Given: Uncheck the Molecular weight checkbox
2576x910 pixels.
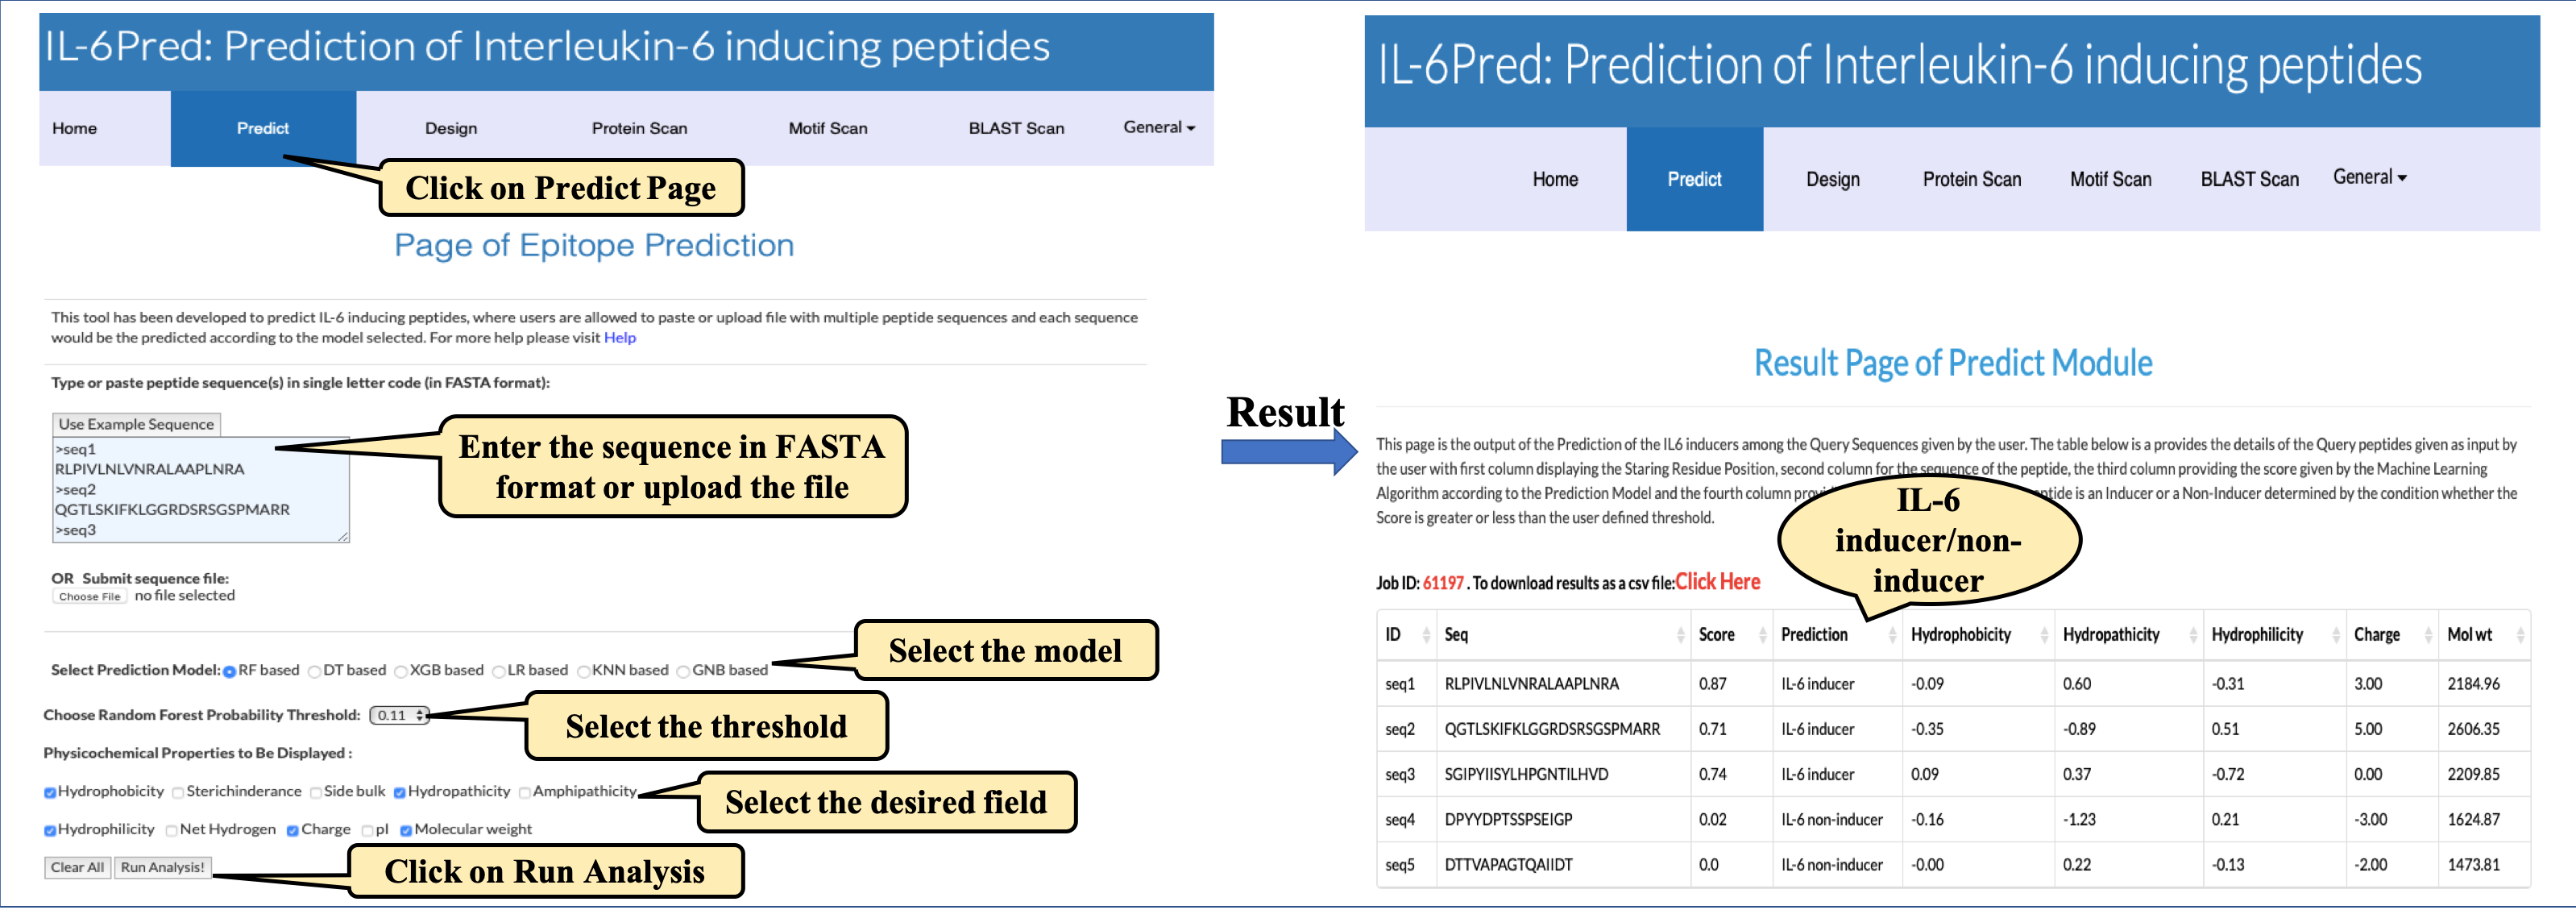Looking at the screenshot, I should pyautogui.click(x=406, y=830).
